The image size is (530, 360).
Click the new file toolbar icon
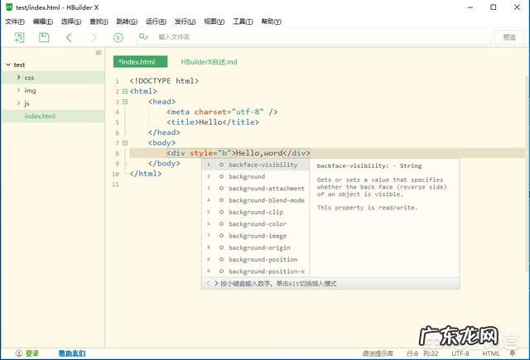point(18,37)
